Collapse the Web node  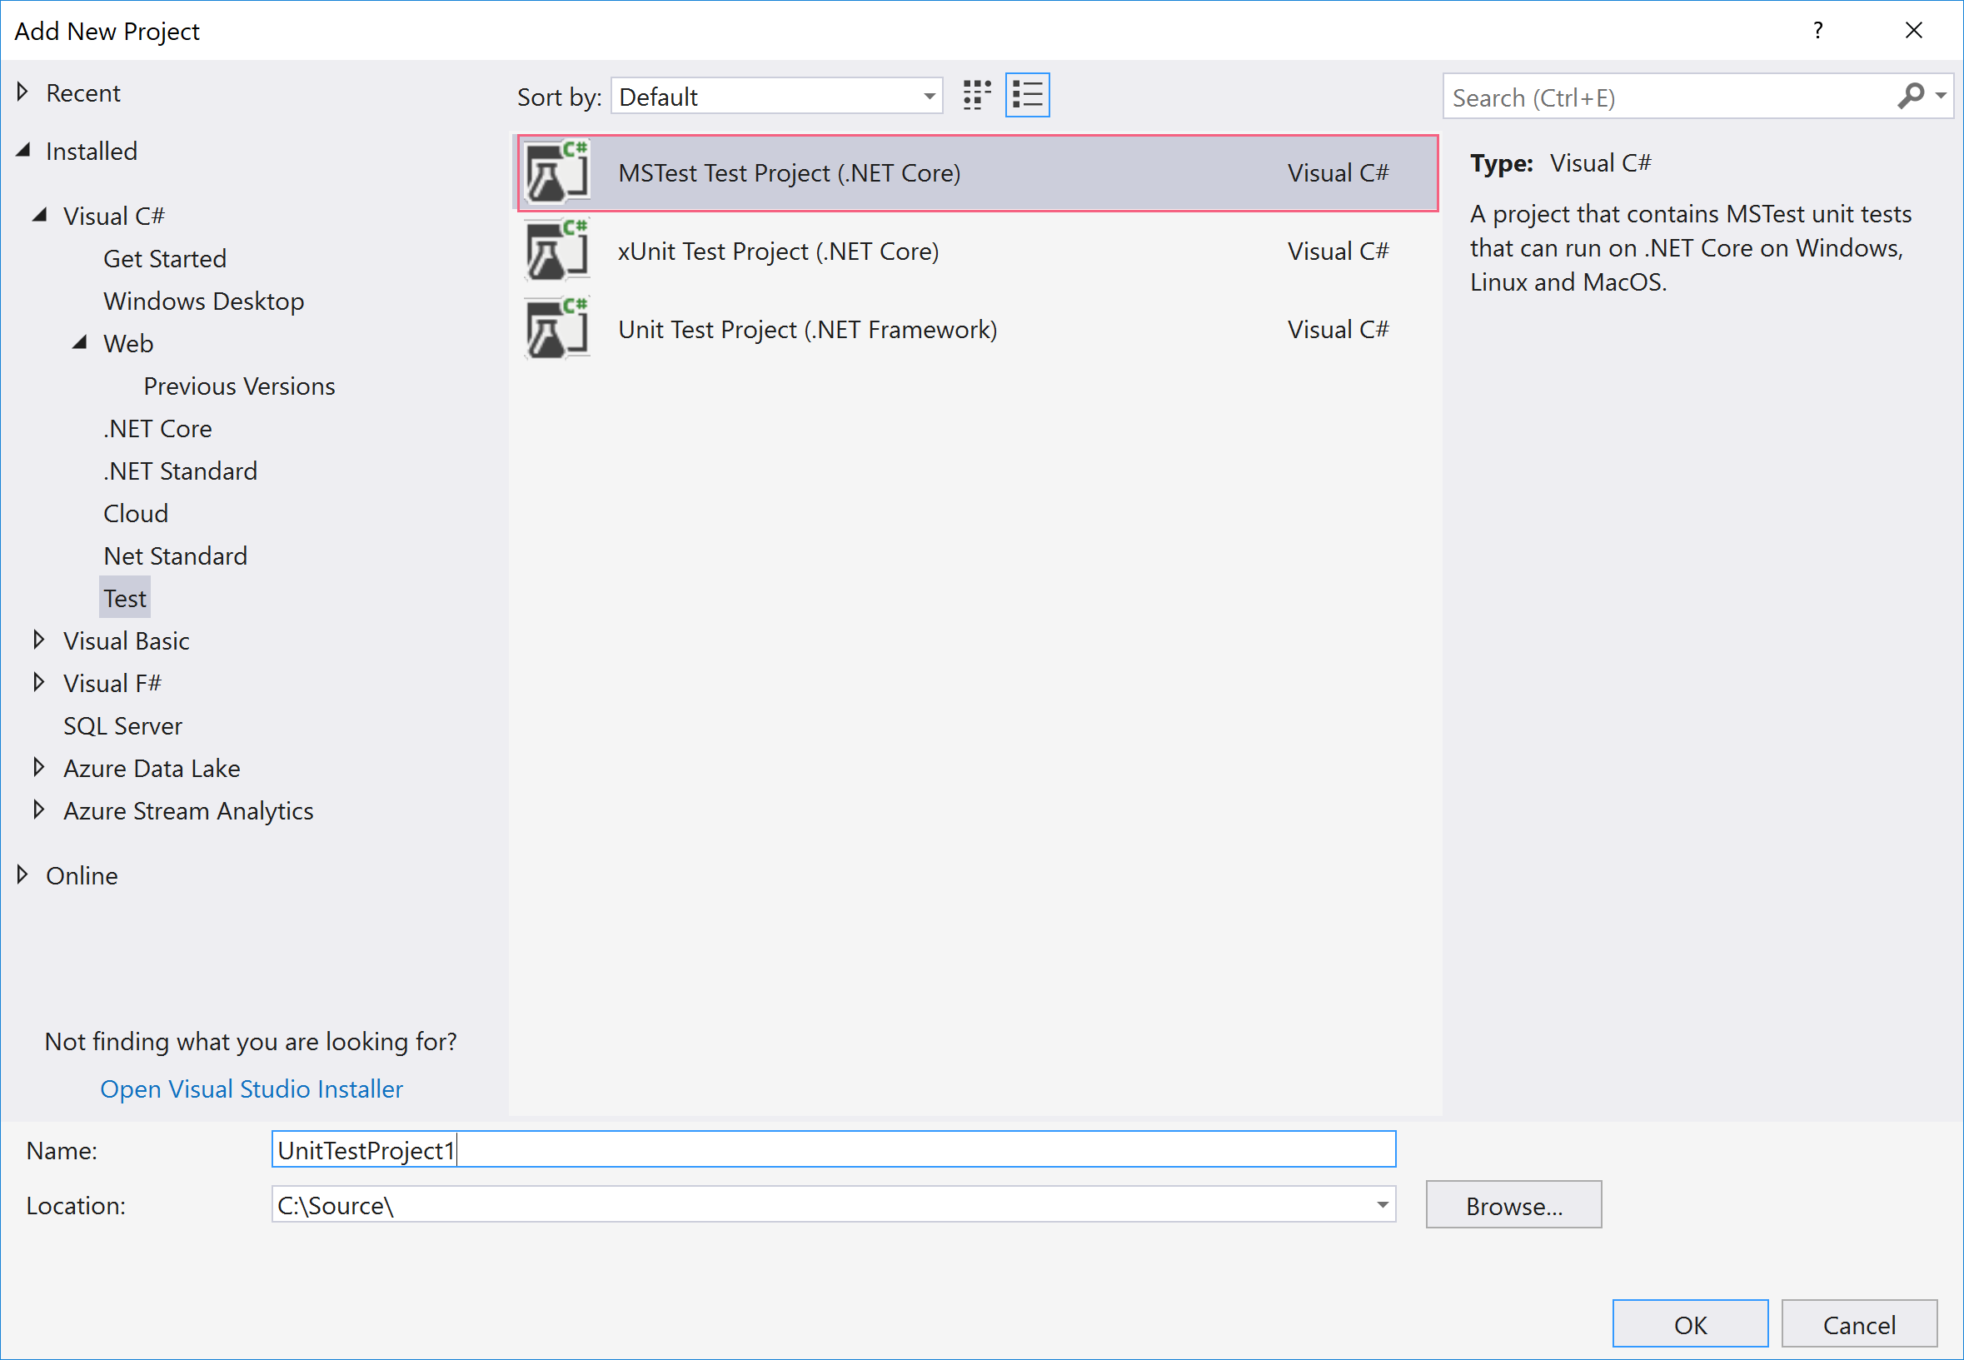[x=79, y=342]
